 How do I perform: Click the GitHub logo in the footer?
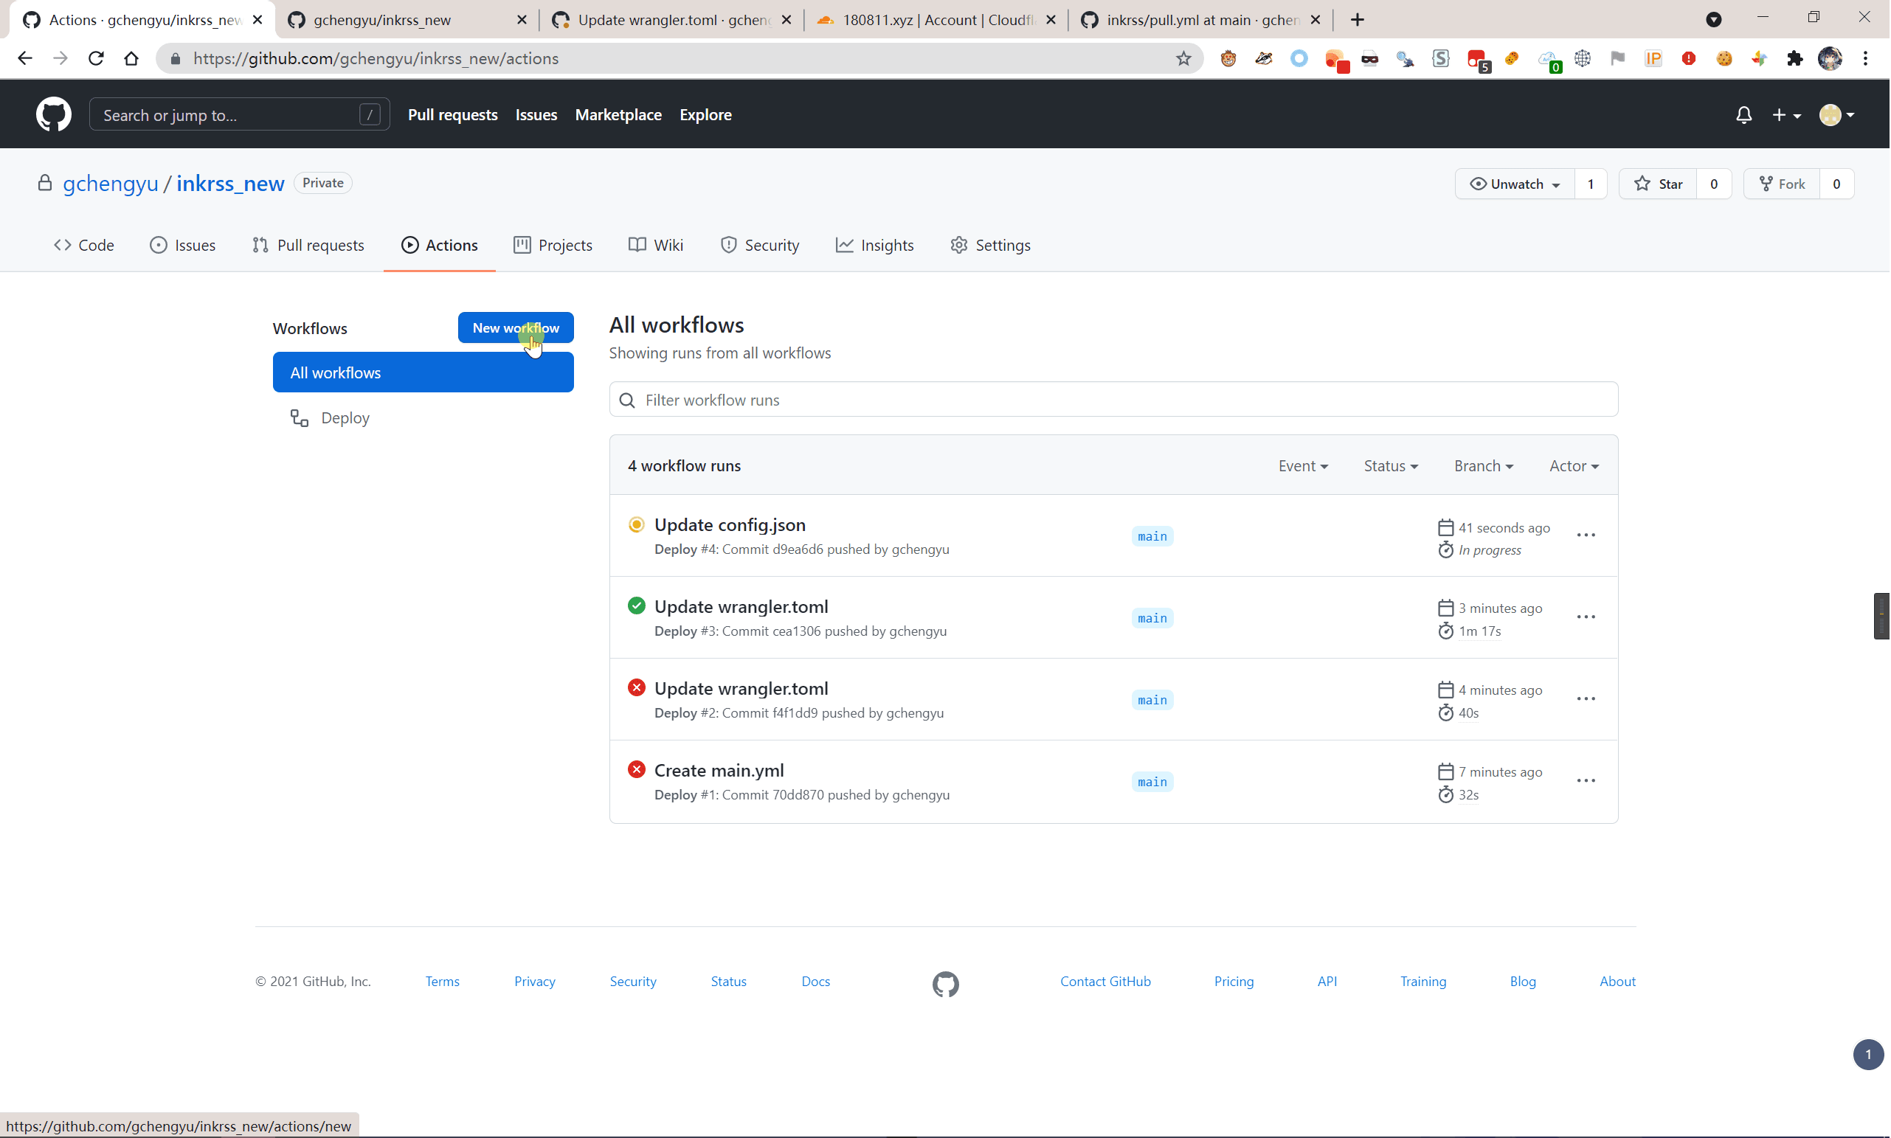[x=945, y=984]
